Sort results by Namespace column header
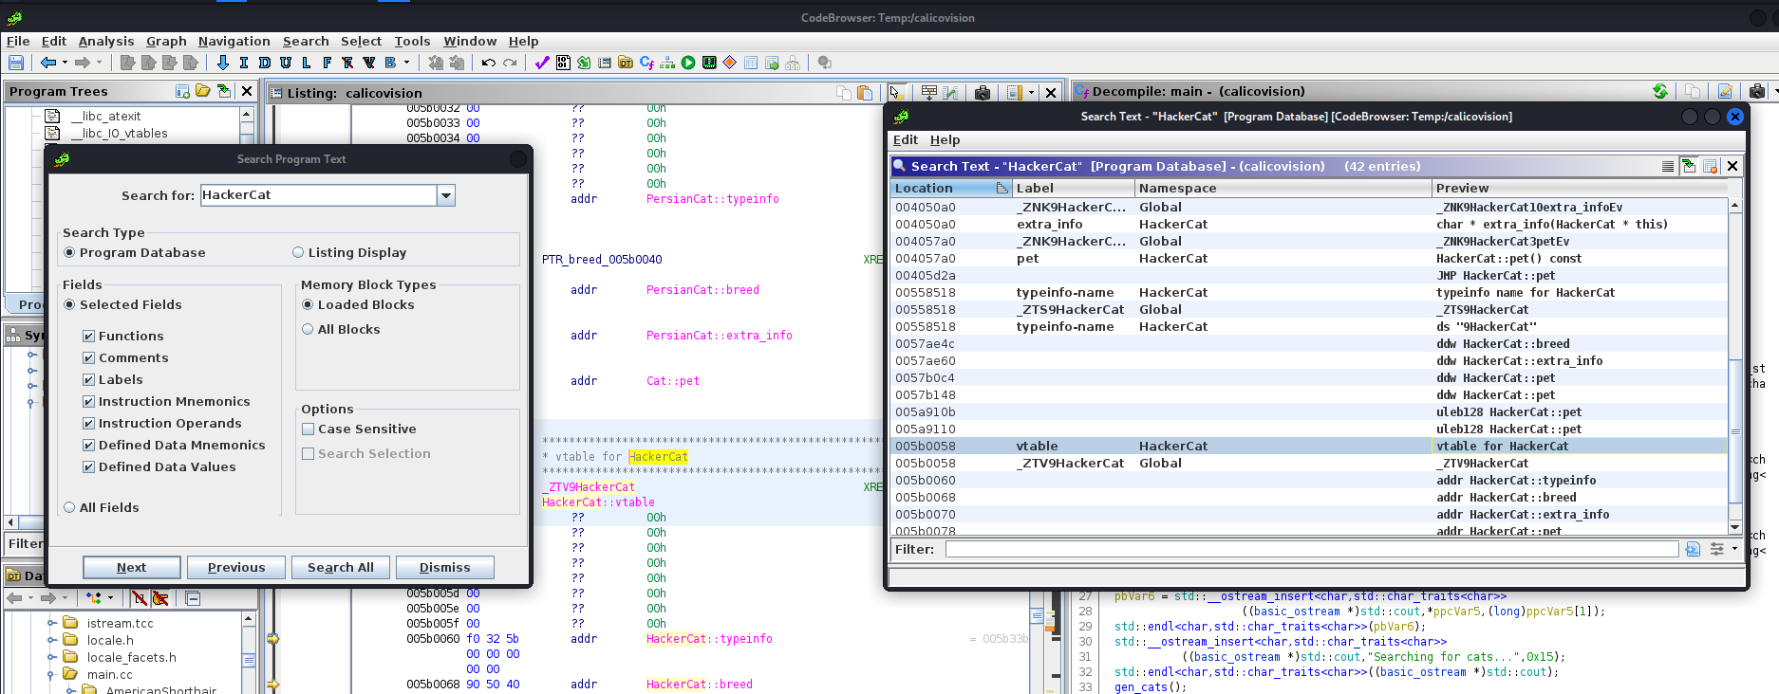Image resolution: width=1779 pixels, height=694 pixels. pos(1283,188)
